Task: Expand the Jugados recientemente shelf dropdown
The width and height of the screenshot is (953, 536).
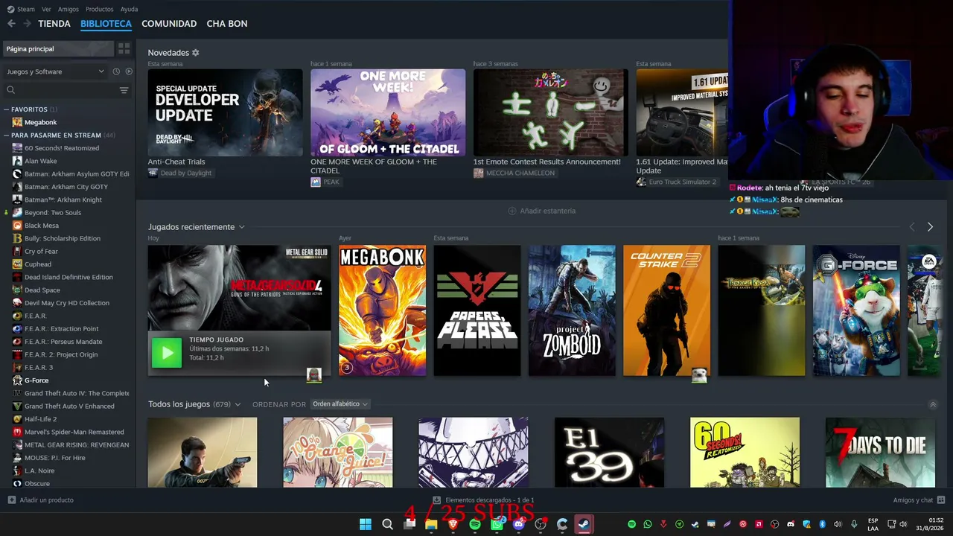Action: coord(241,227)
